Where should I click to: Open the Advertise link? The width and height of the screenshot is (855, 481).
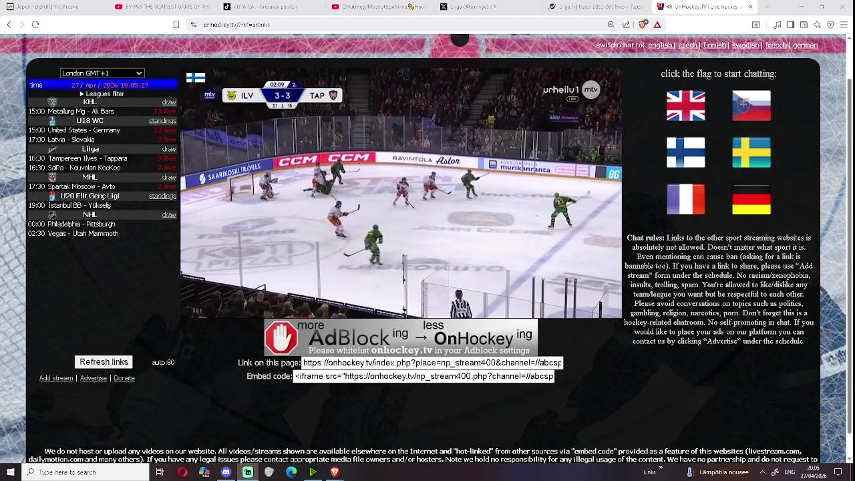click(94, 378)
